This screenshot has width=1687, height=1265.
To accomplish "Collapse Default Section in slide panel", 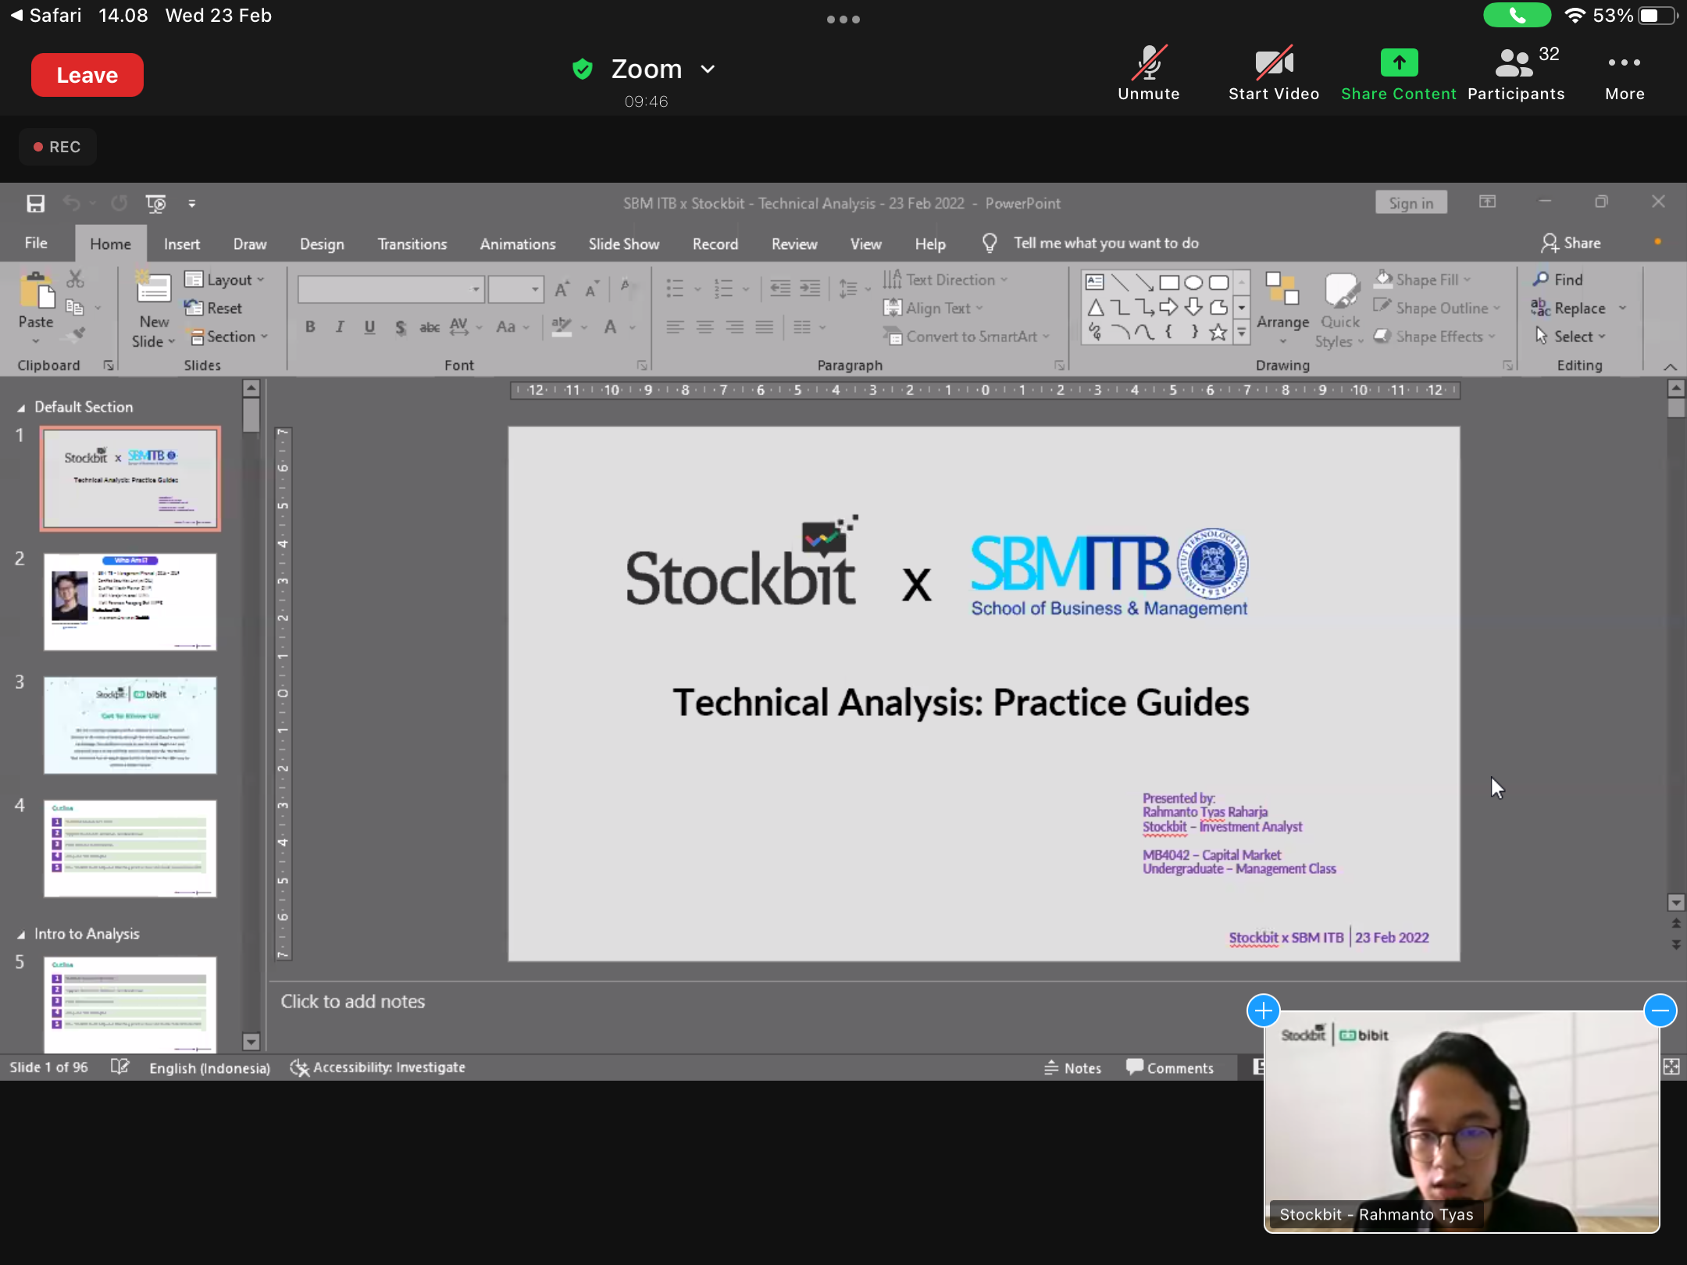I will click(21, 408).
